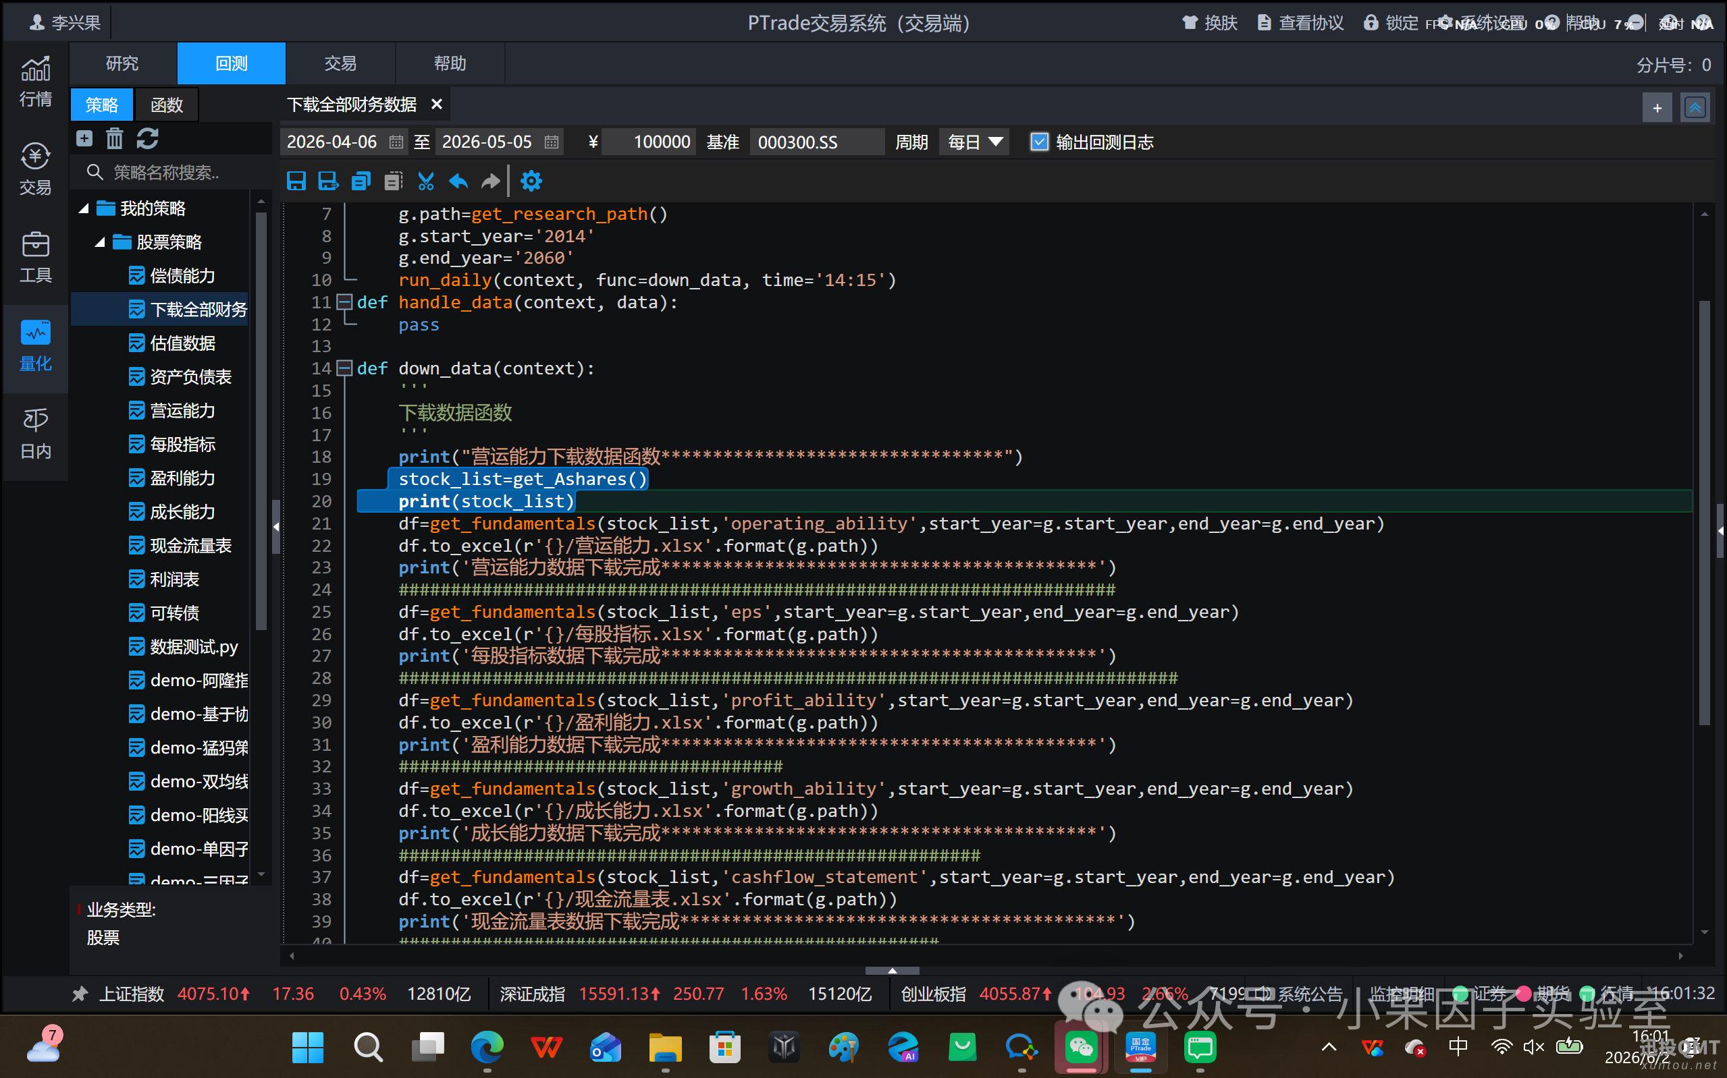This screenshot has width=1727, height=1078.
Task: Refresh the strategy list
Action: pos(147,138)
